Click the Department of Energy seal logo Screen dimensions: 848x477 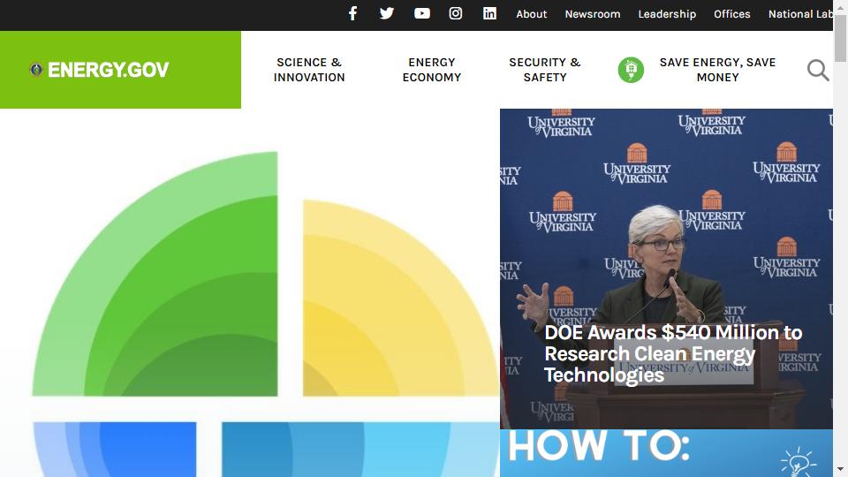(x=36, y=70)
